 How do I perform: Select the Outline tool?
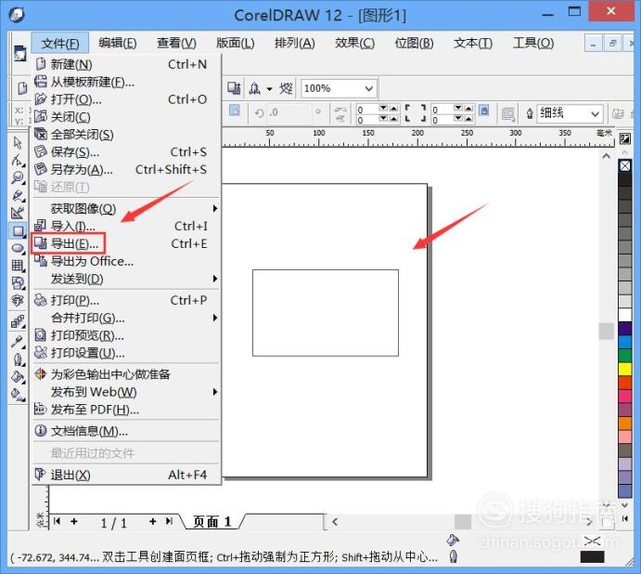(x=18, y=359)
